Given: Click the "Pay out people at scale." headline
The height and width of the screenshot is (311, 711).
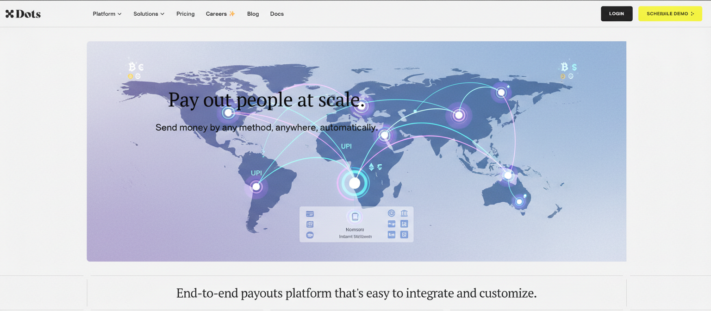Looking at the screenshot, I should tap(266, 100).
